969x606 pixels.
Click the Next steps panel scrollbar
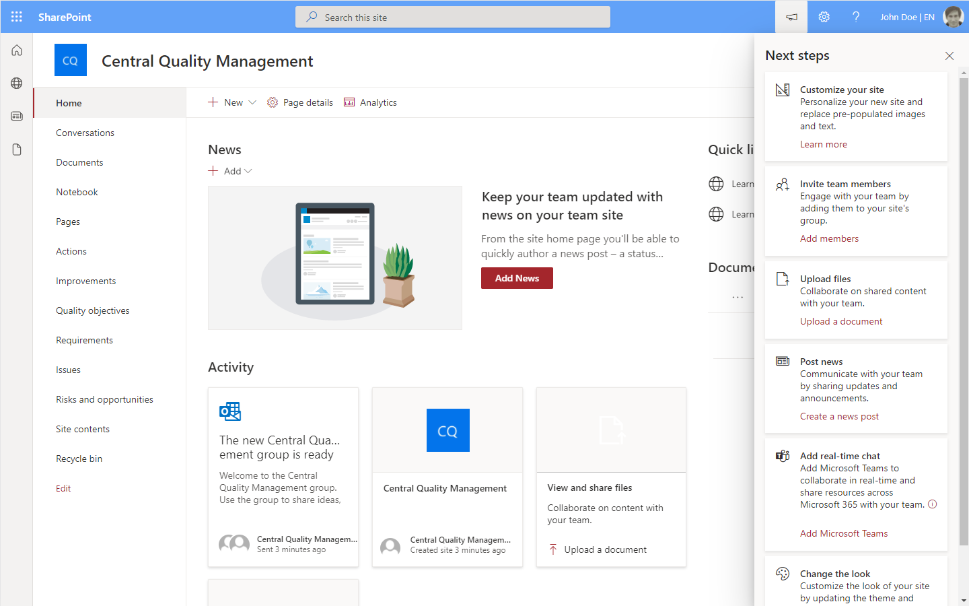964,313
